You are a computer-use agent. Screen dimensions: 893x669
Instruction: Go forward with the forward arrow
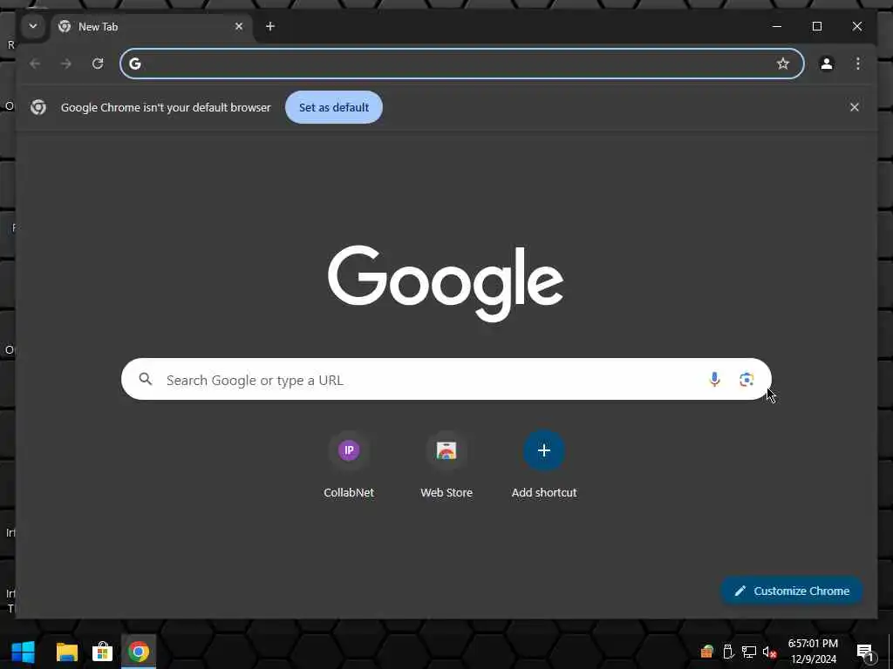click(x=66, y=64)
